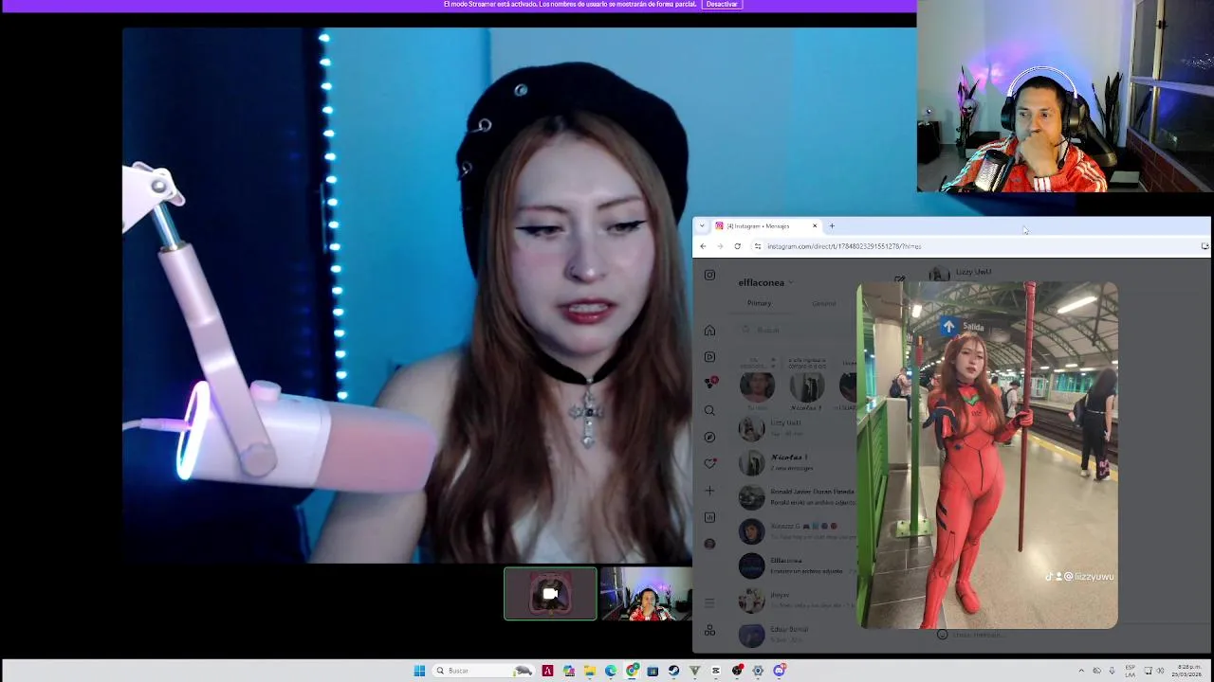The width and height of the screenshot is (1214, 682).
Task: Open Instagram Explore compass icon
Action: click(x=709, y=437)
